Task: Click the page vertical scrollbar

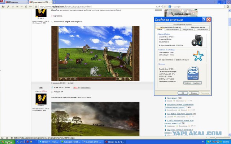Action: (230, 73)
